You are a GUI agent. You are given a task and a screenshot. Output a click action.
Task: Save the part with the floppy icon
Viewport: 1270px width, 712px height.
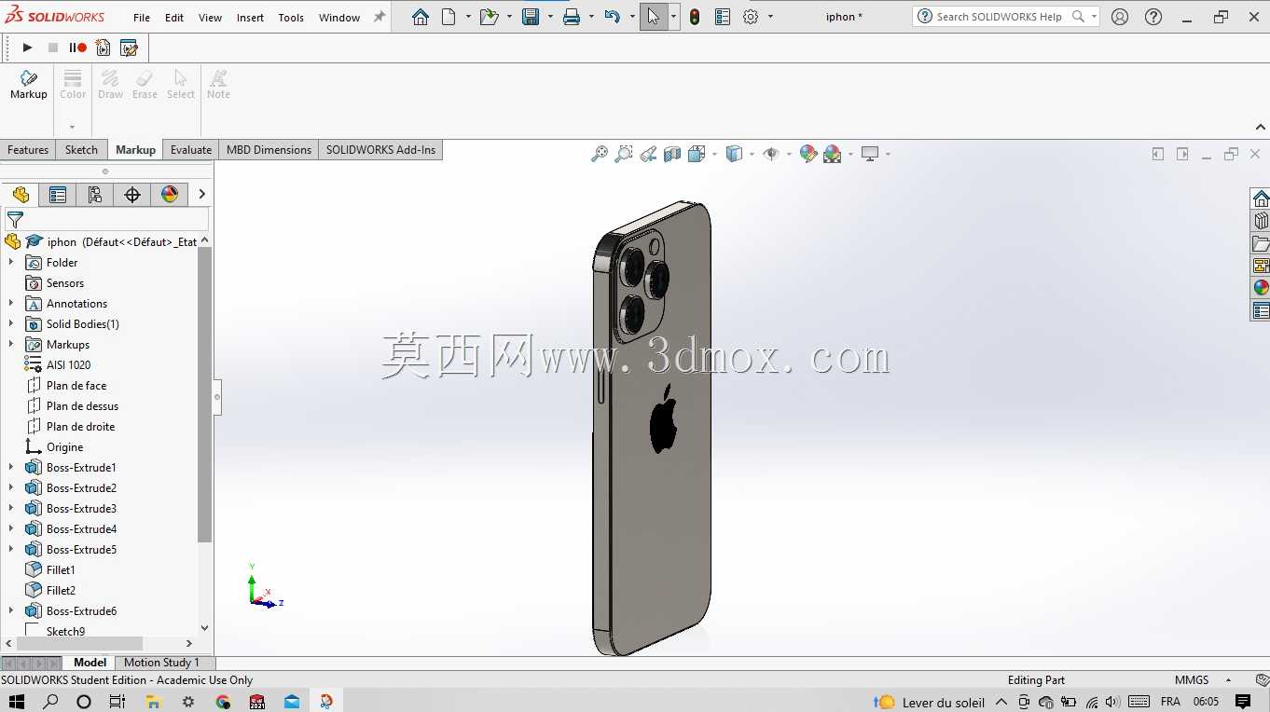tap(531, 17)
